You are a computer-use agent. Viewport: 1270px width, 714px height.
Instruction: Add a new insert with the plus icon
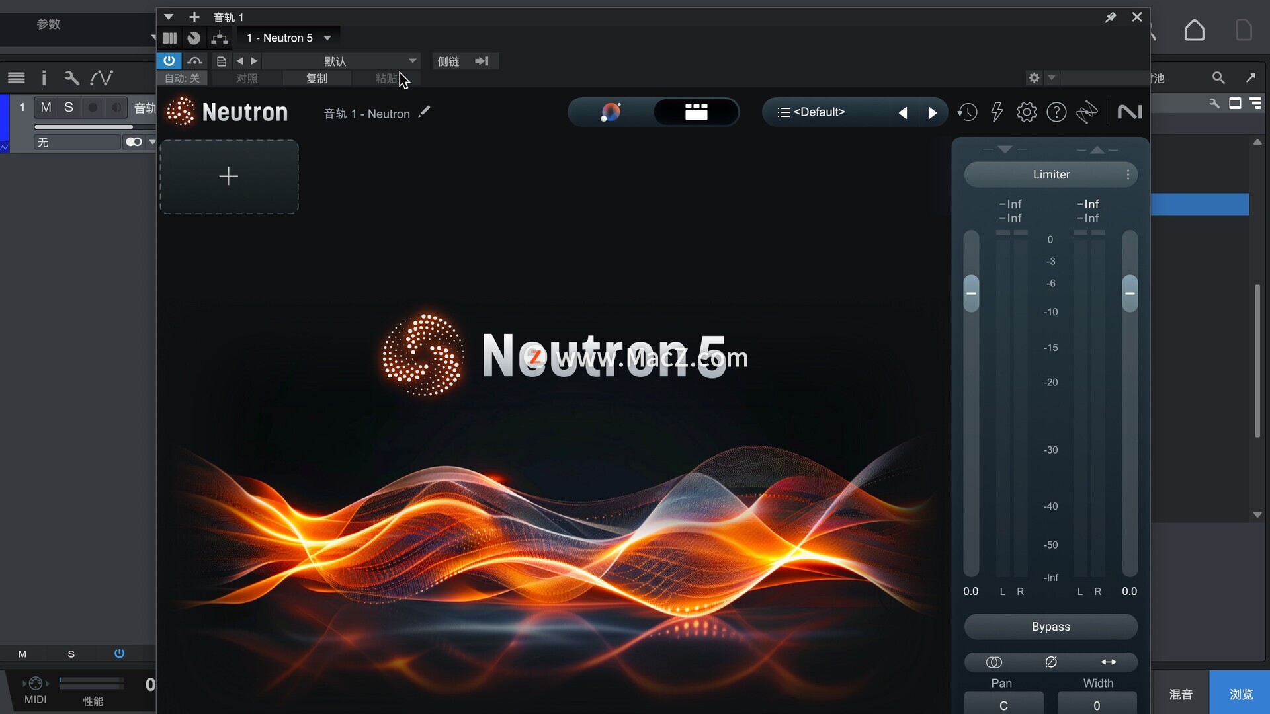tap(194, 17)
